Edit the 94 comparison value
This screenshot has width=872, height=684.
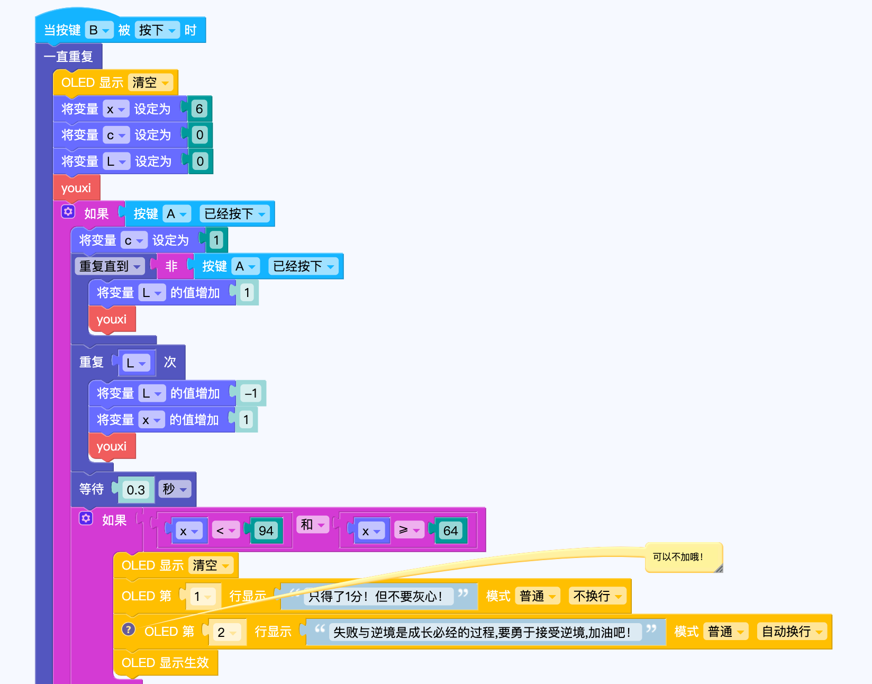(x=266, y=531)
